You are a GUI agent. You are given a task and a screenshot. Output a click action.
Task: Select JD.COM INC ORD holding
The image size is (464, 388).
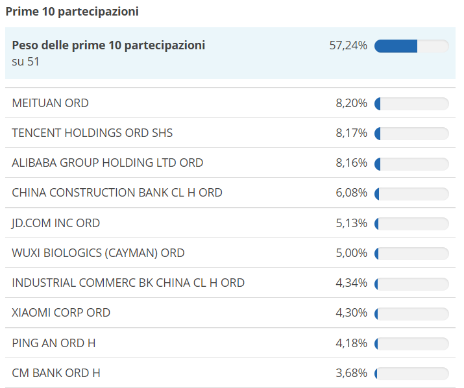pos(56,223)
